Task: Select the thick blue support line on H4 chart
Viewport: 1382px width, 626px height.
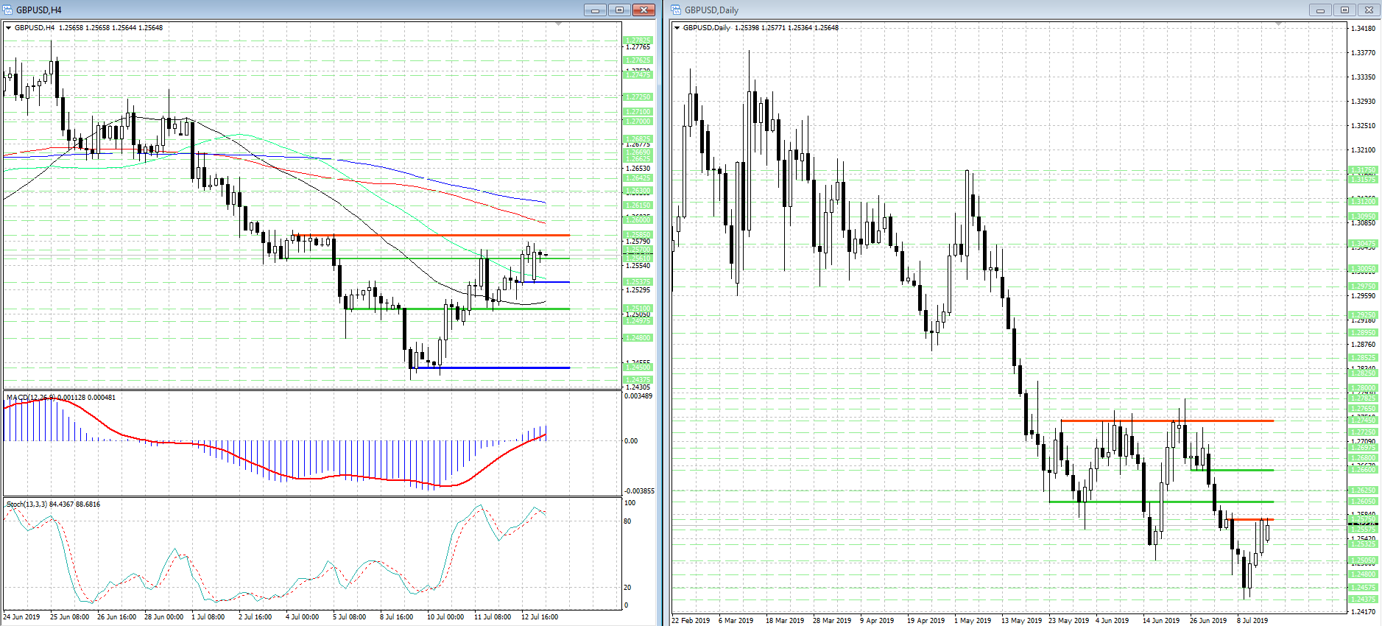Action: pyautogui.click(x=492, y=367)
